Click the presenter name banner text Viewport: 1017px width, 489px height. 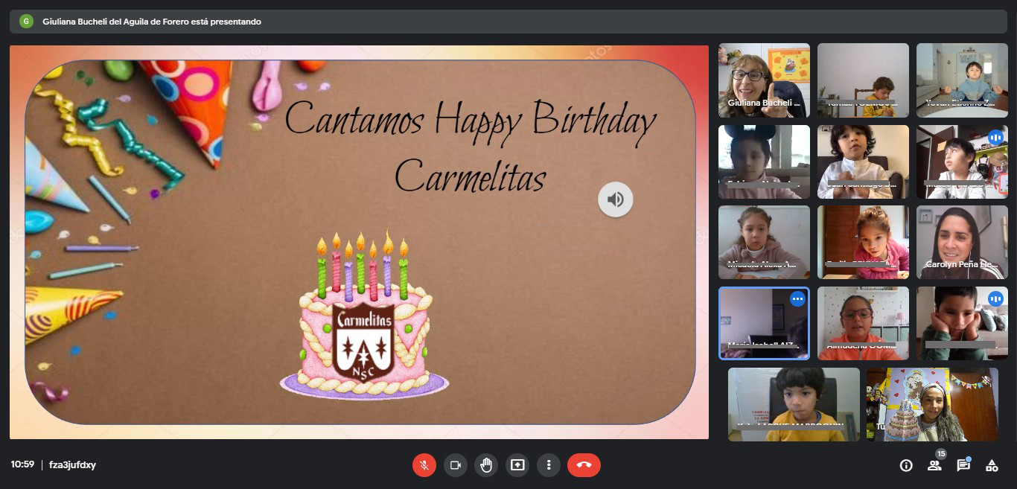(152, 22)
